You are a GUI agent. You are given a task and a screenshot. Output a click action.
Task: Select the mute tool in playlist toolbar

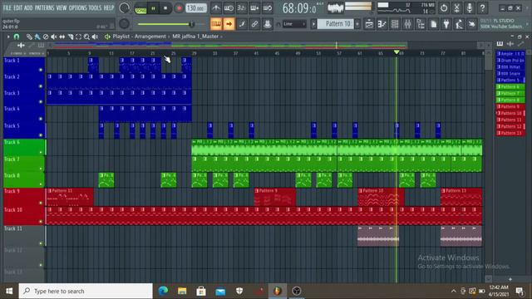(x=53, y=37)
